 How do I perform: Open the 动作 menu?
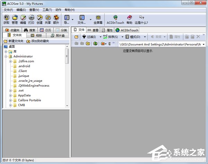(x=58, y=10)
